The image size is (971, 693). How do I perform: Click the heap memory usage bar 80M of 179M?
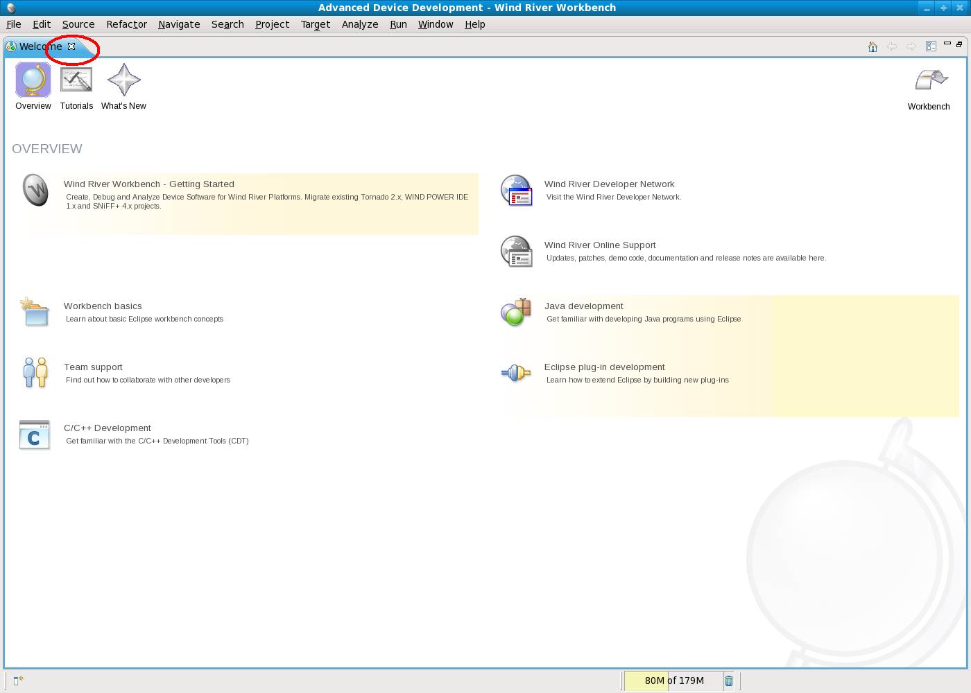[x=674, y=681]
